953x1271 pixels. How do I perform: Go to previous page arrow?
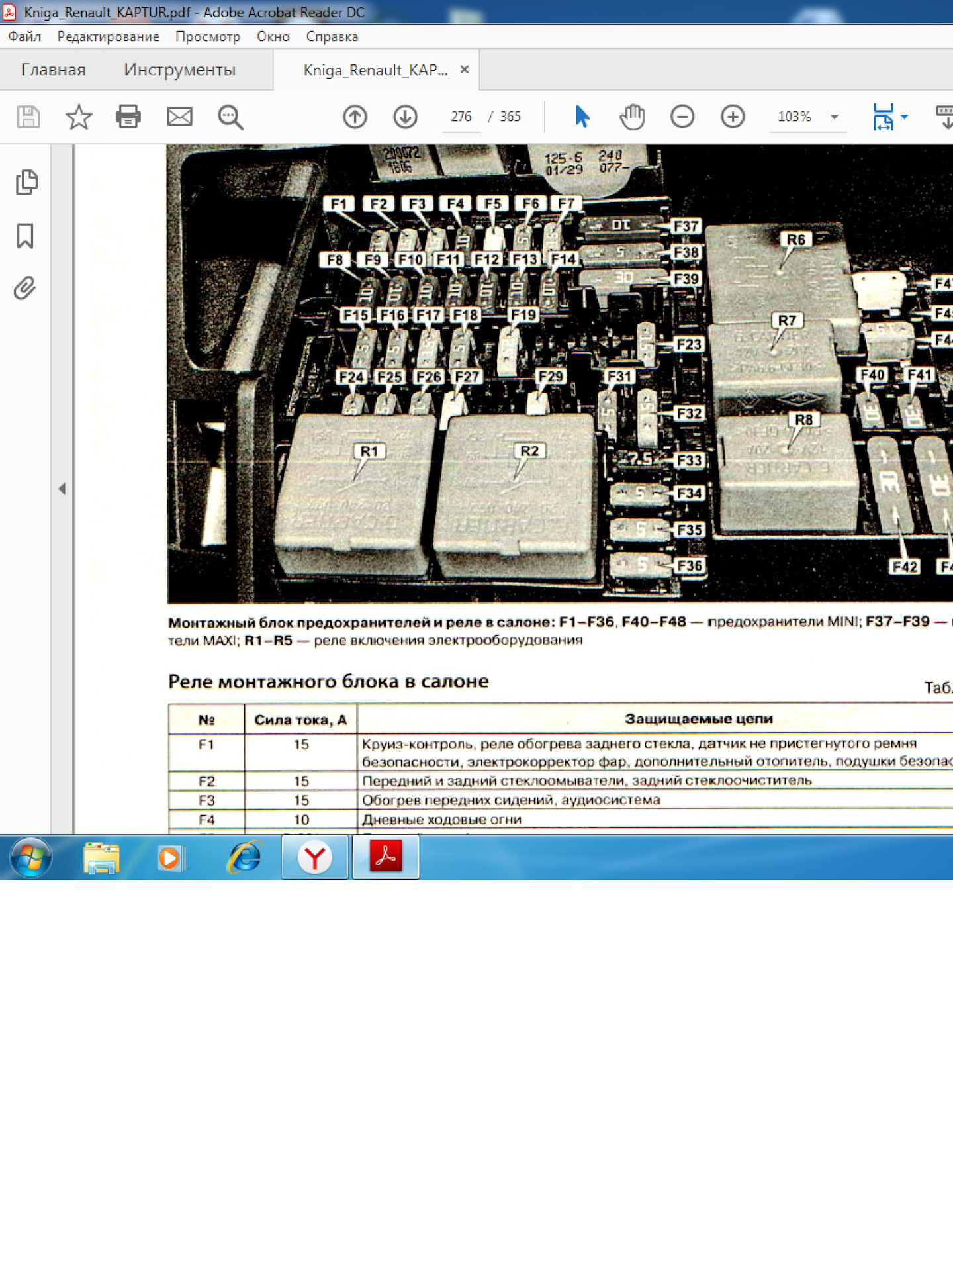click(355, 117)
